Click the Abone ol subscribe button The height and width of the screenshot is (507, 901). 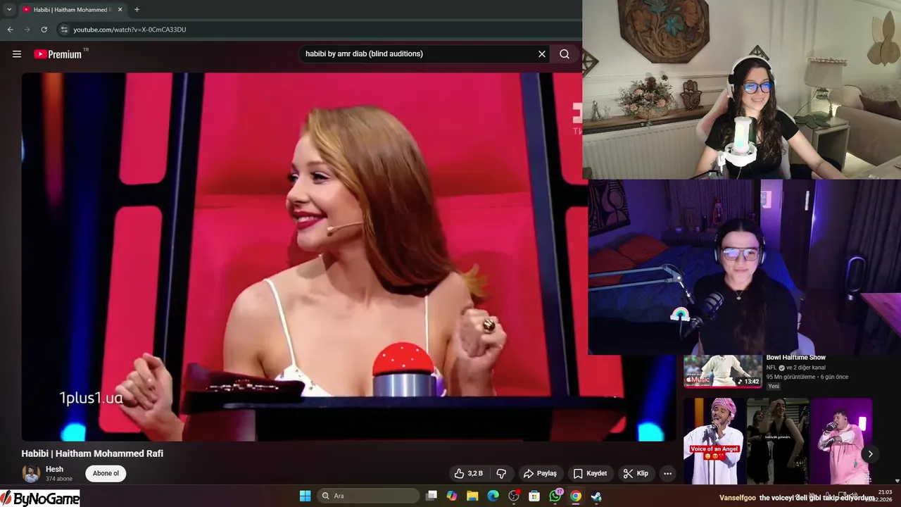[106, 473]
